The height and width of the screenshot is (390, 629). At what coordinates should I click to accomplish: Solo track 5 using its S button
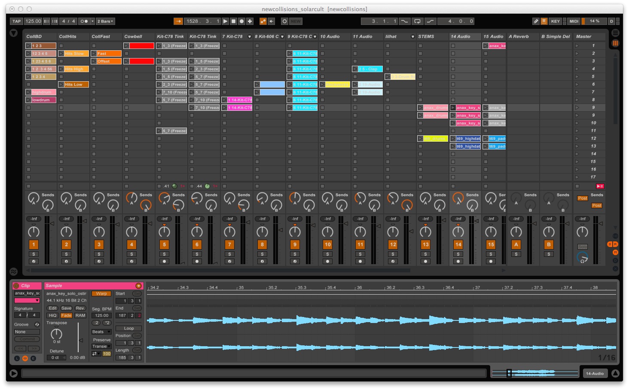pyautogui.click(x=164, y=254)
